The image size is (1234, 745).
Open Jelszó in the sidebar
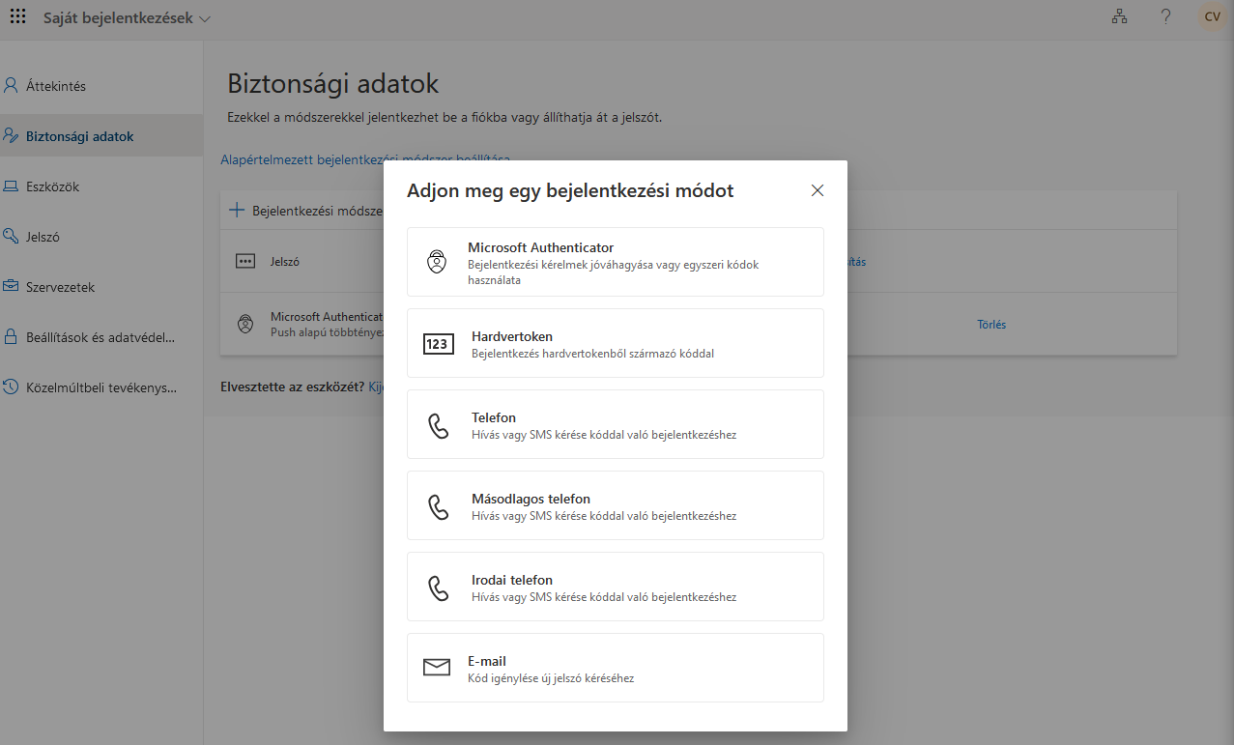coord(101,237)
